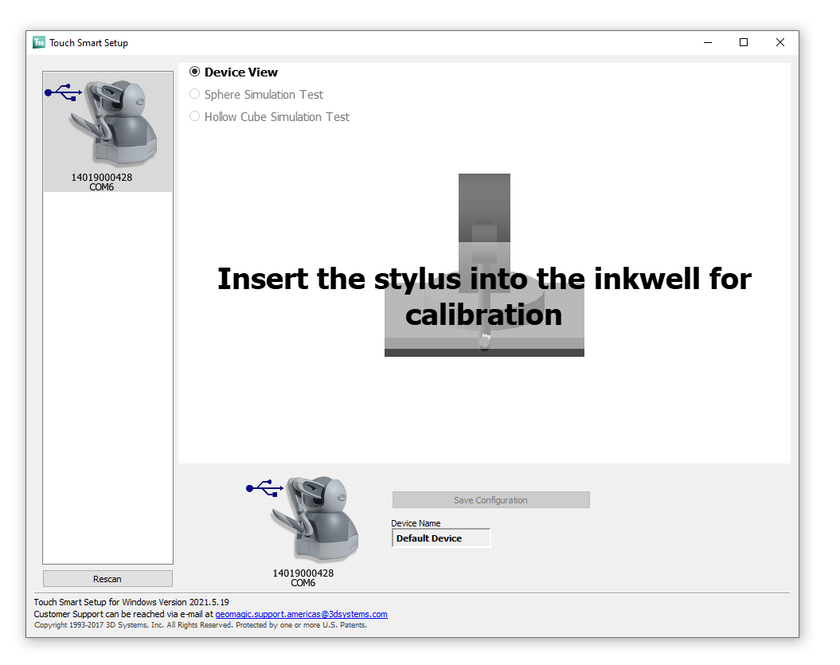The width and height of the screenshot is (840, 665).
Task: Click the stylus tip in the calibration illustration
Action: [486, 342]
